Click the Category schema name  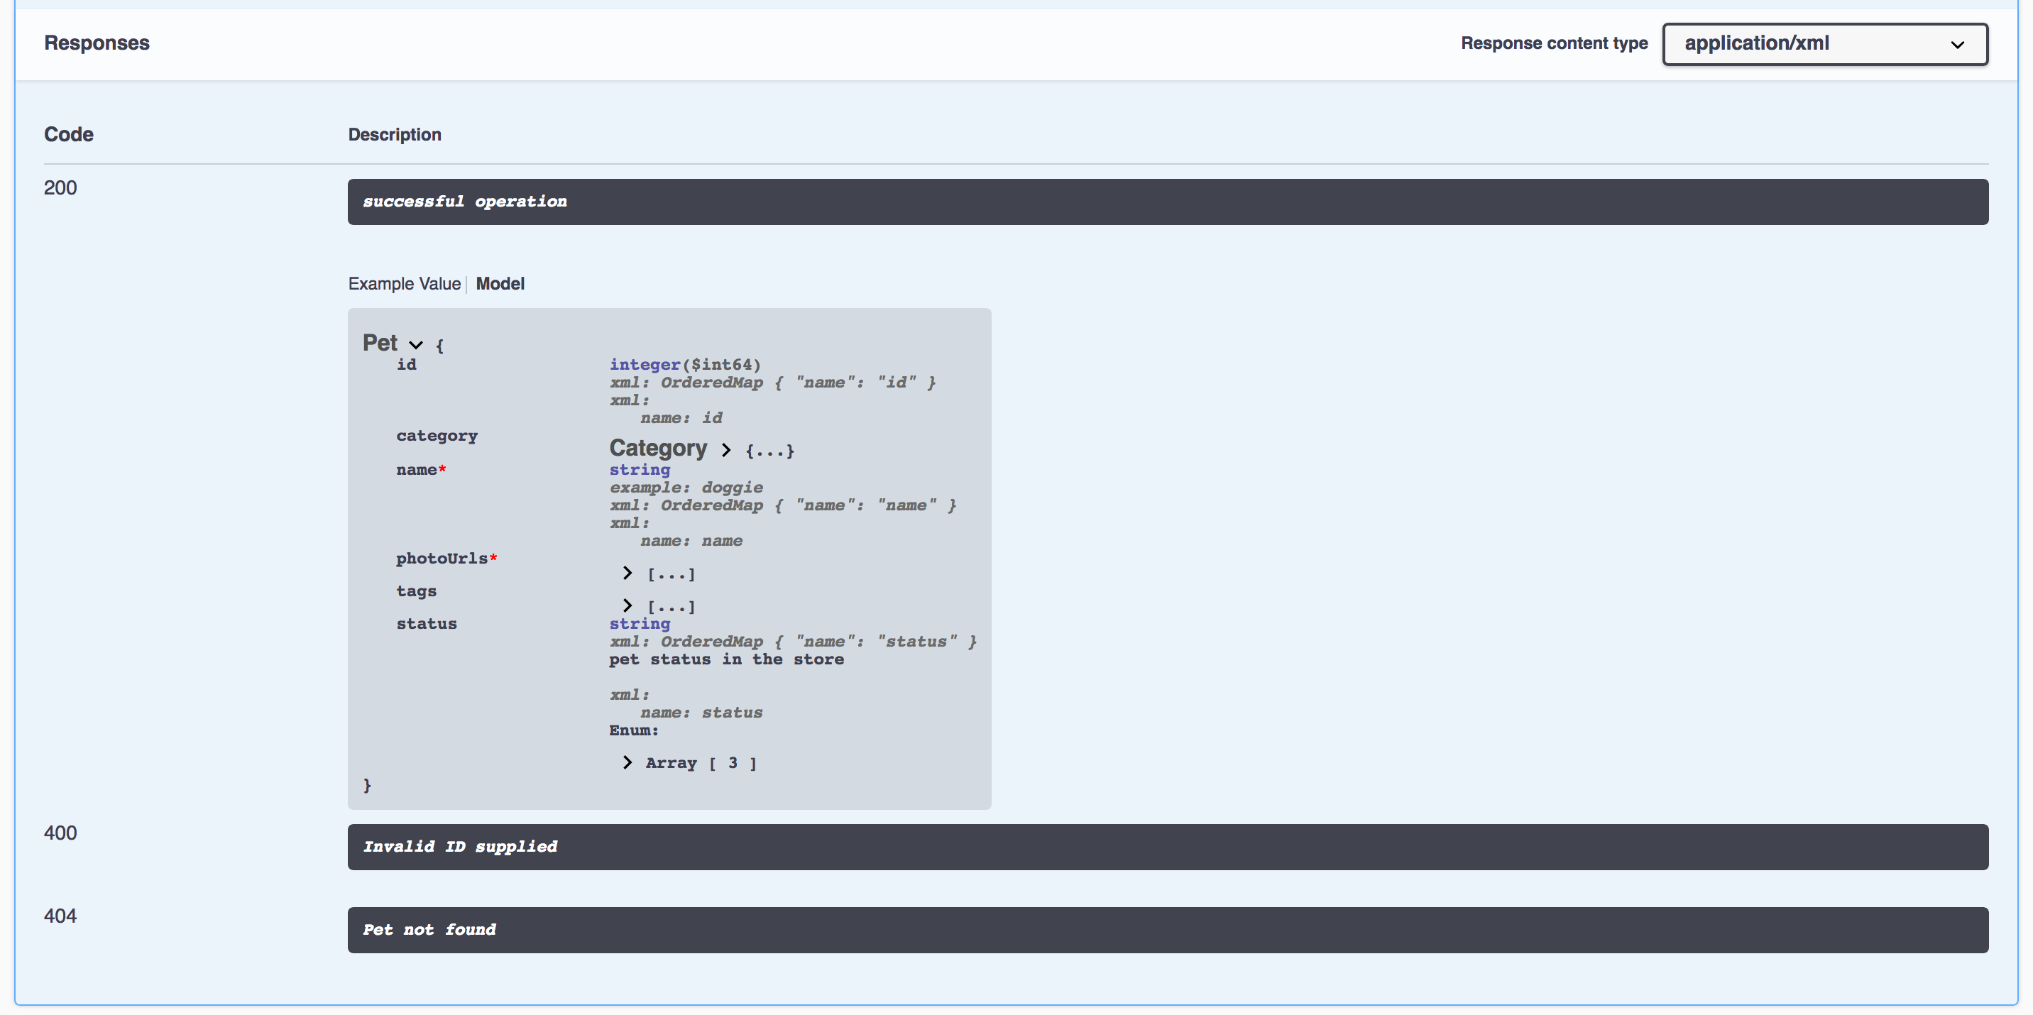click(659, 449)
